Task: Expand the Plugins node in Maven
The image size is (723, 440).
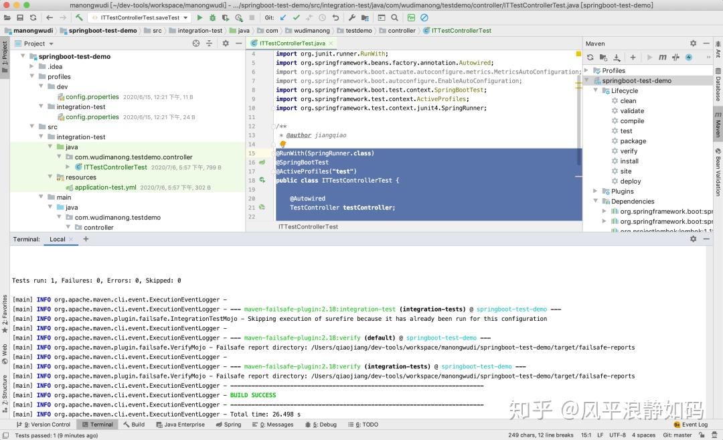Action: pos(596,191)
